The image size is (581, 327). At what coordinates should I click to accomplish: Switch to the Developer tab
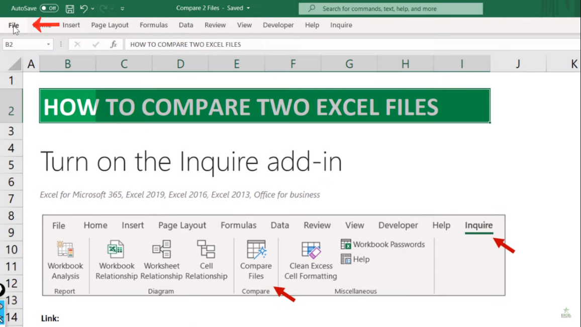click(x=278, y=25)
